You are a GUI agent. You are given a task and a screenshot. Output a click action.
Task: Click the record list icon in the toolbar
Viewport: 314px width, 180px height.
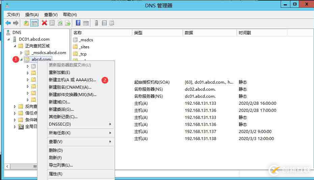[104, 23]
